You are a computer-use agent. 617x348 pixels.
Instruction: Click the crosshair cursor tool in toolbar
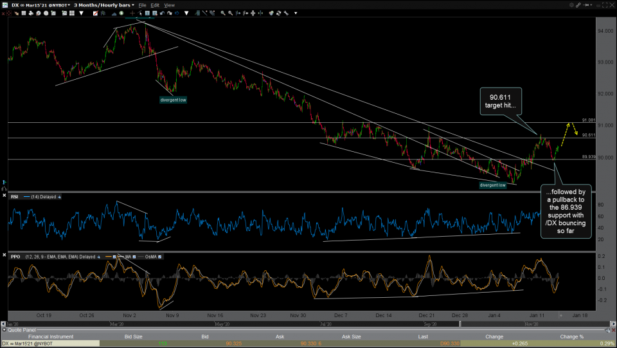coord(132,13)
